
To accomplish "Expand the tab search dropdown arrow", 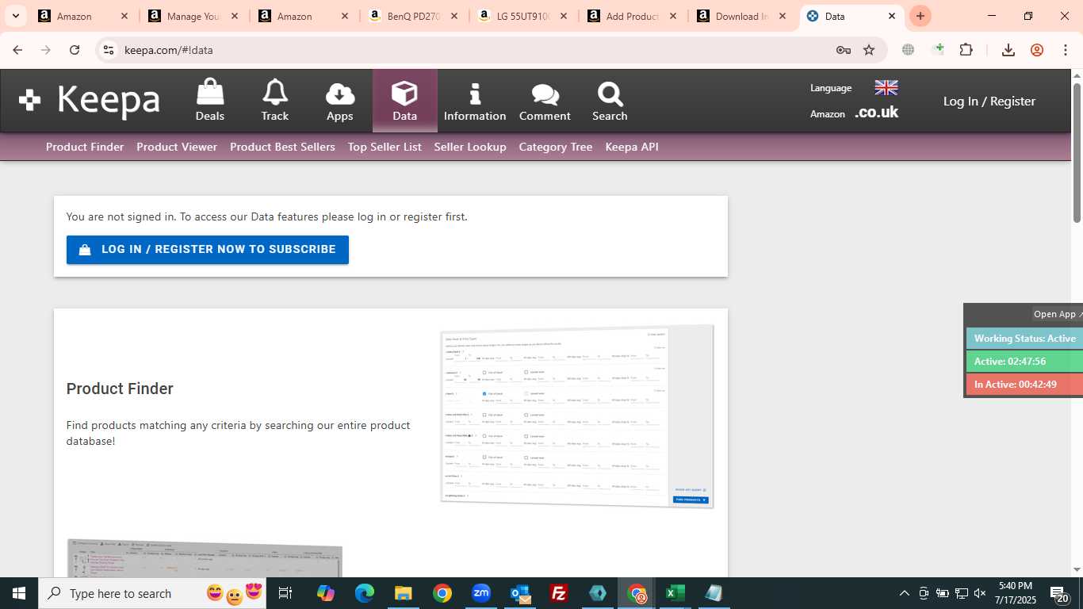I will point(15,16).
